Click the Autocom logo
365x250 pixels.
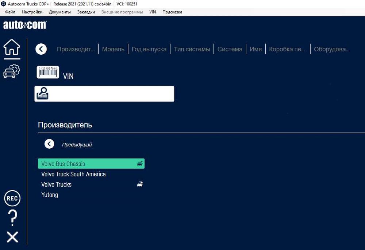tap(25, 25)
